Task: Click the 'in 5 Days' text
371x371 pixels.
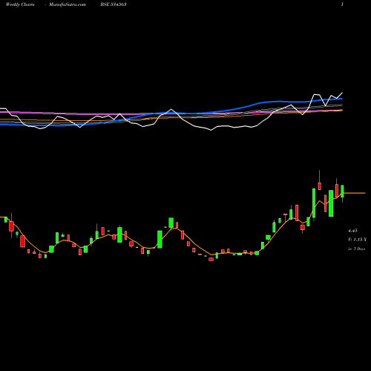Action: (x=356, y=249)
